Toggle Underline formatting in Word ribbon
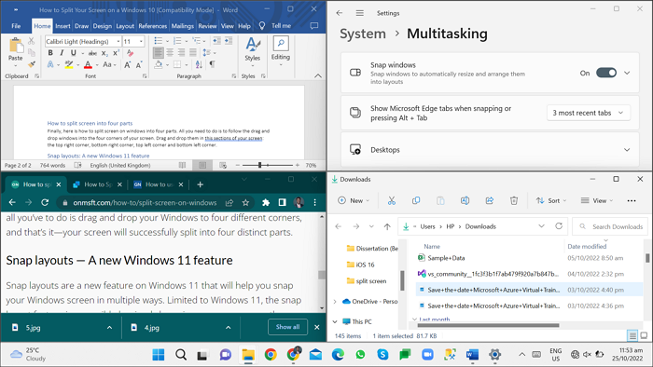Viewport: 653px width, 367px height. (74, 53)
